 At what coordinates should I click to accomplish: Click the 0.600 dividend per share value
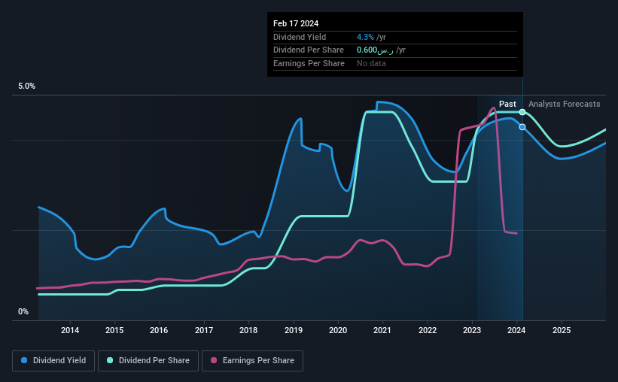tap(367, 50)
